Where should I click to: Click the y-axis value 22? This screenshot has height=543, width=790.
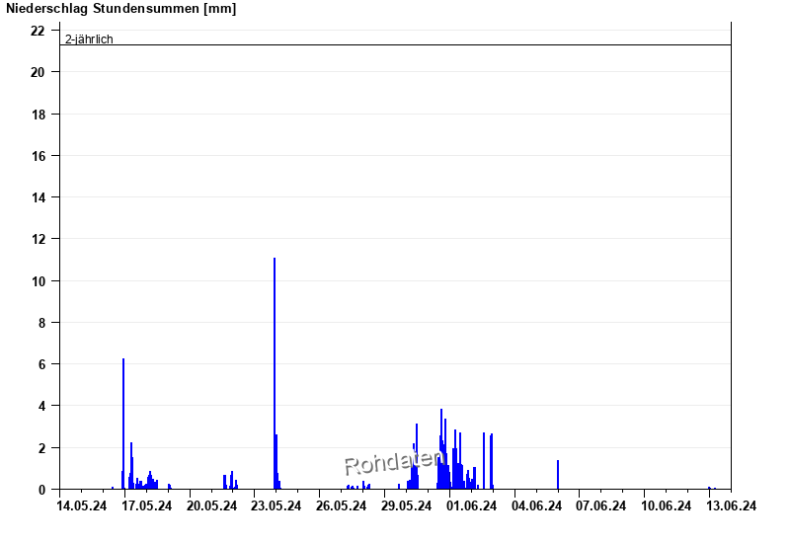(39, 31)
